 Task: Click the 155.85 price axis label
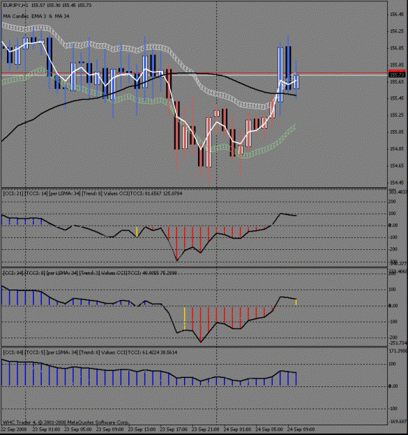click(397, 65)
